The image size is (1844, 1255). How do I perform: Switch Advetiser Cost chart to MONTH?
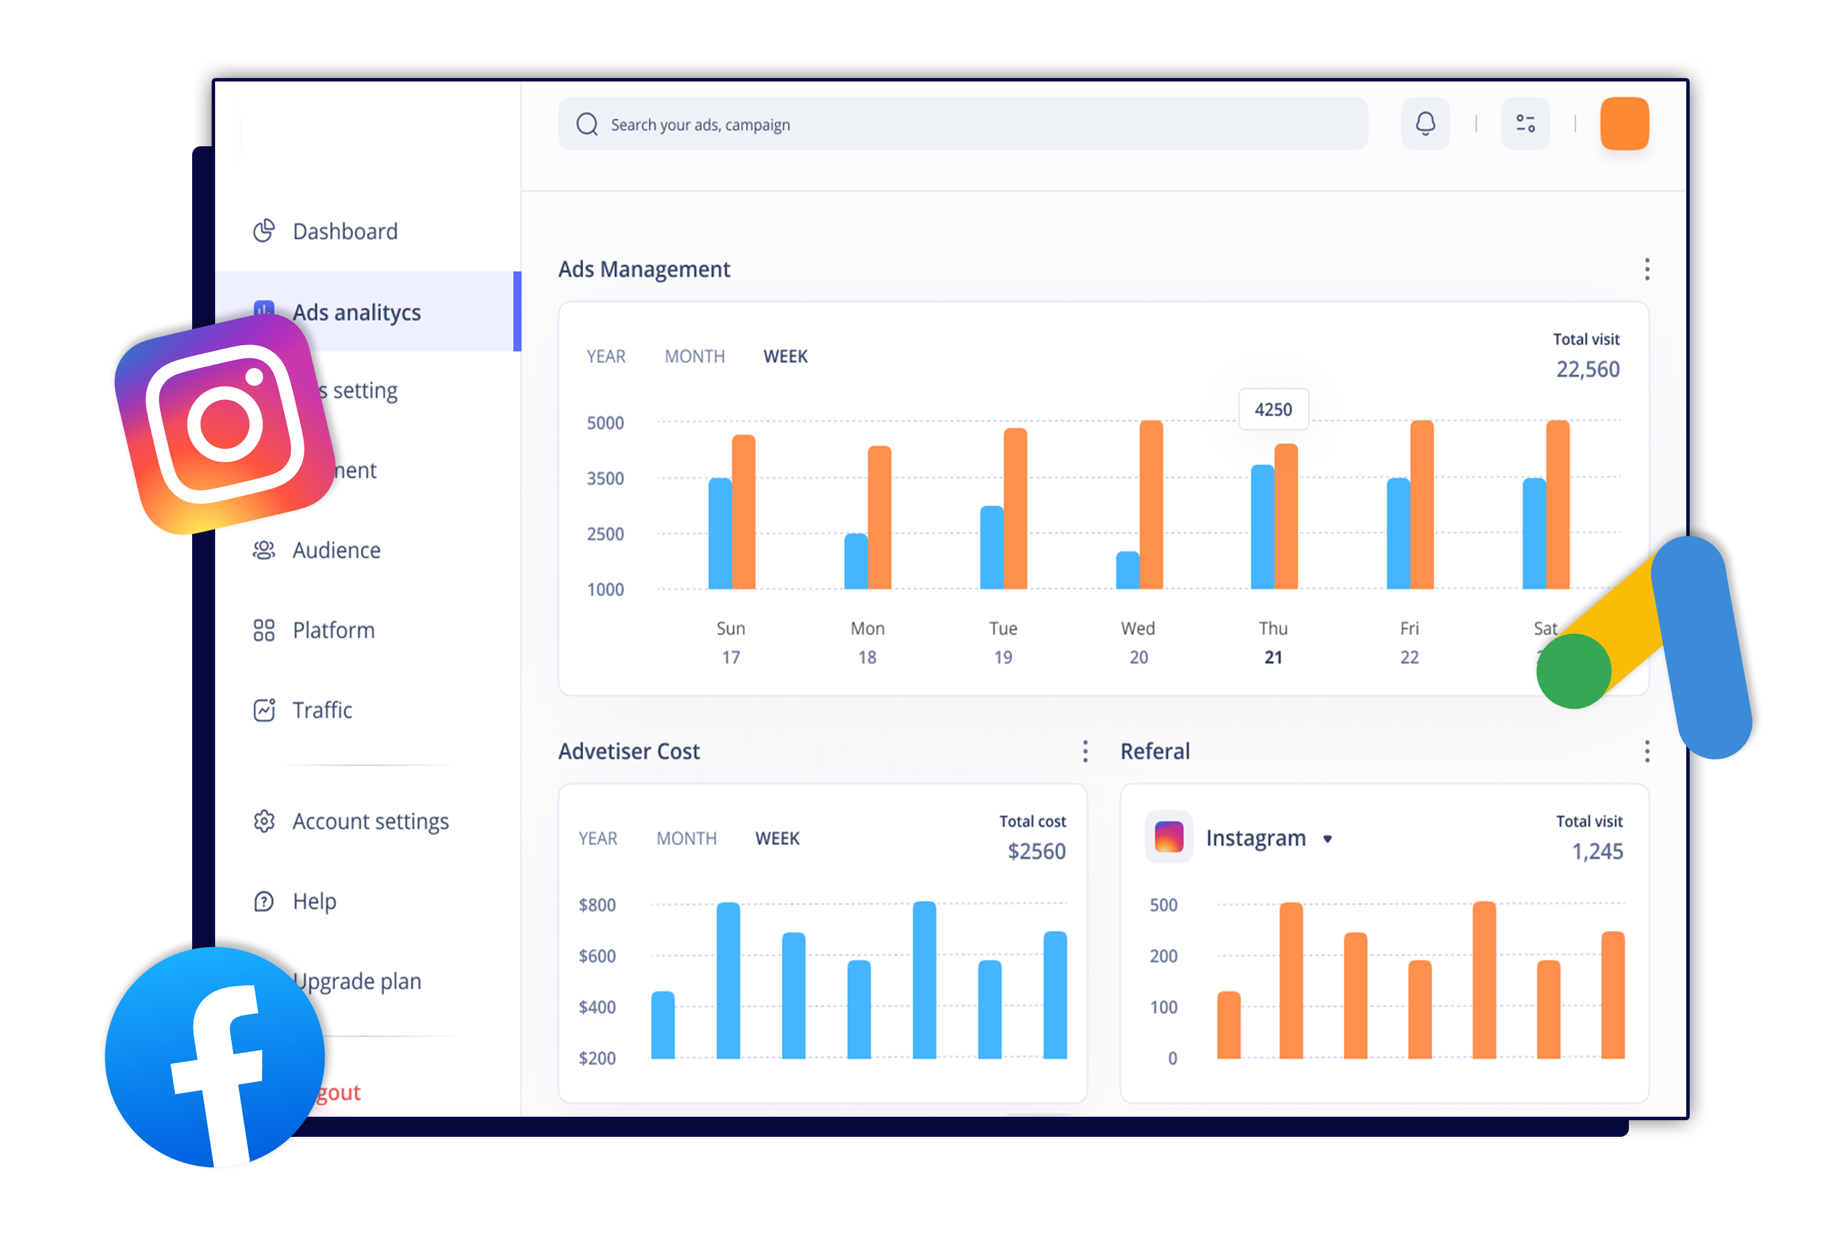[687, 839]
